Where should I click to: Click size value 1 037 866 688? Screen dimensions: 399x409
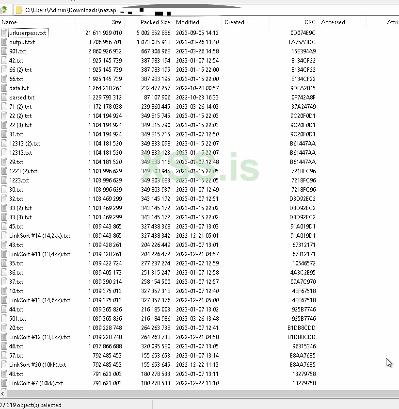pos(105,346)
